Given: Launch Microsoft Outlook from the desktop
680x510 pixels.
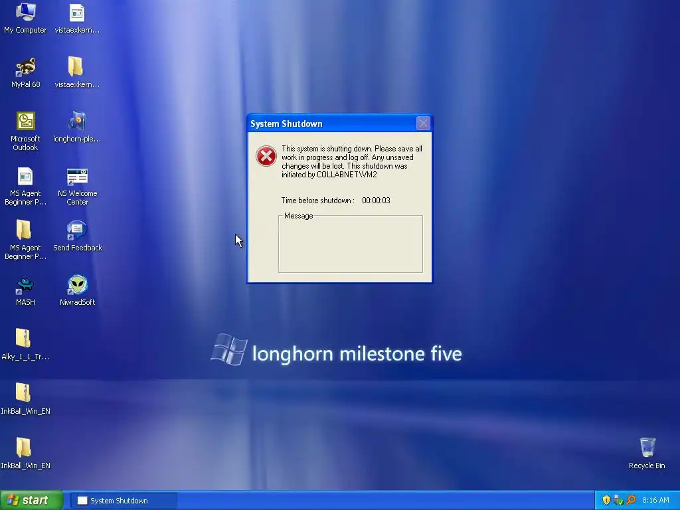Looking at the screenshot, I should tap(25, 131).
